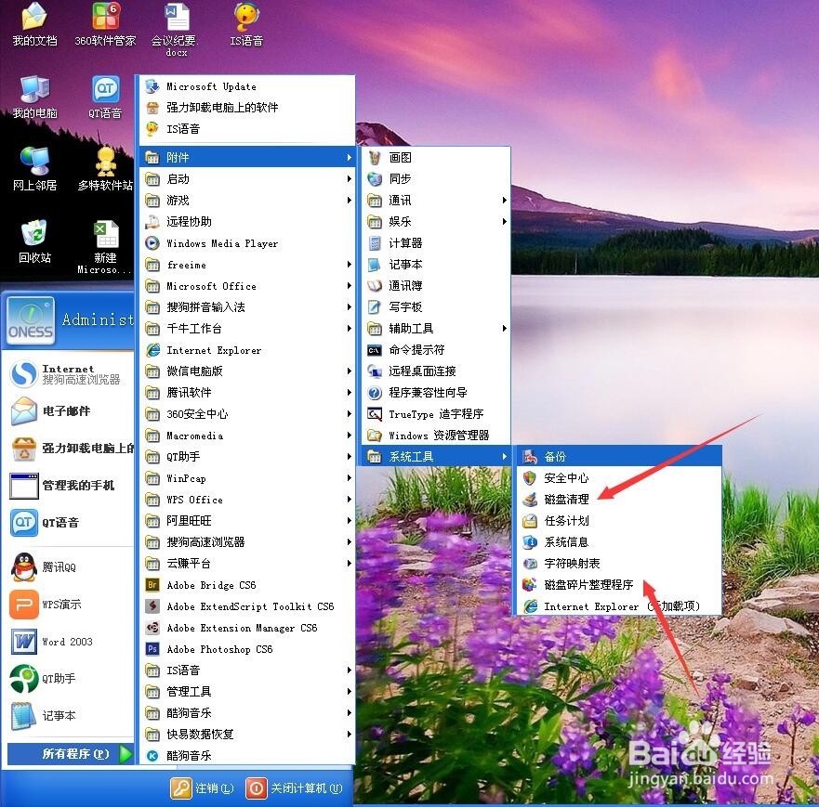This screenshot has width=819, height=807.
Task: Open the 会议纪要.docx desktop file
Action: click(x=176, y=29)
